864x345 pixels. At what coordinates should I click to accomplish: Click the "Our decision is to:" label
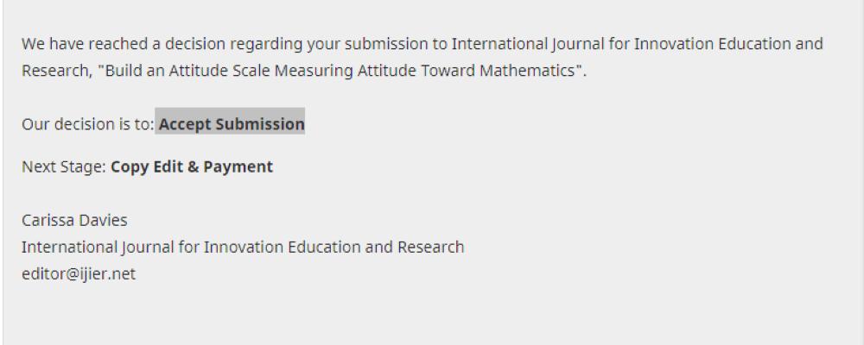88,124
